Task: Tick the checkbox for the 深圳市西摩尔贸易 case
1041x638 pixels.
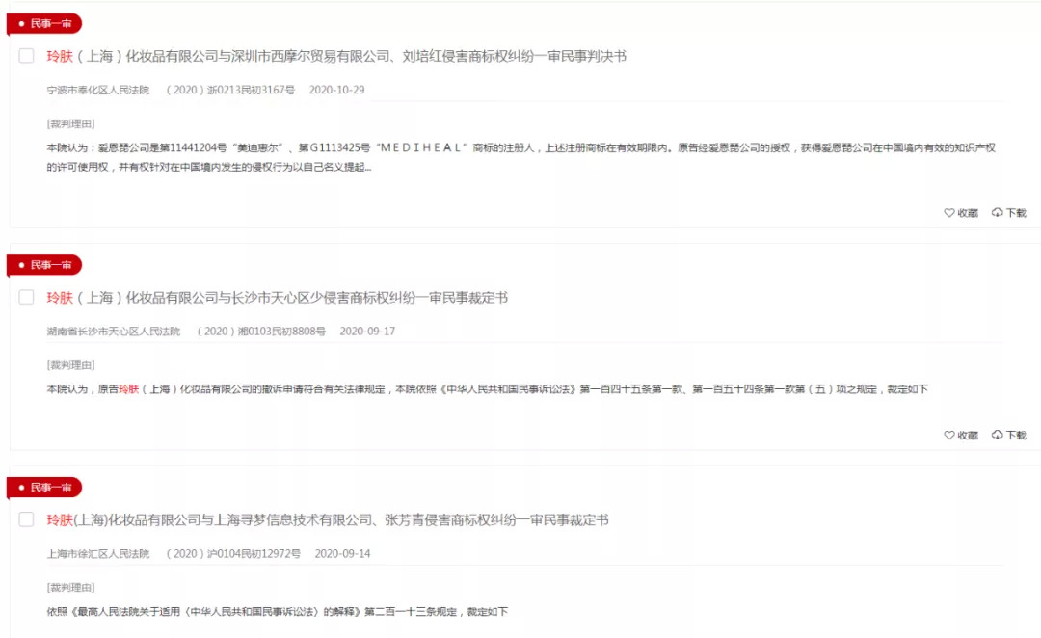Action: click(x=27, y=56)
